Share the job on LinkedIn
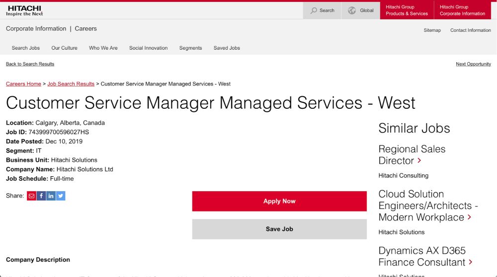Screen dimensions: 497x277 click(51, 196)
